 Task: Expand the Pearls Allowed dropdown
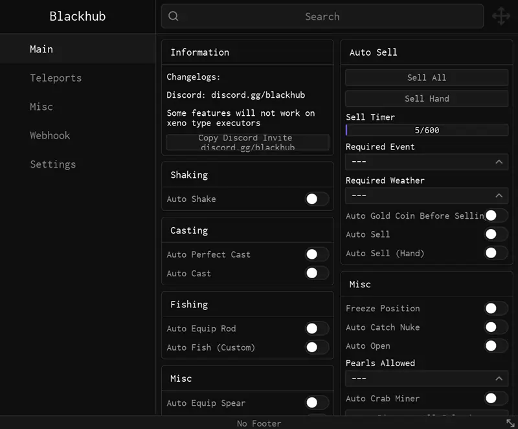point(427,379)
